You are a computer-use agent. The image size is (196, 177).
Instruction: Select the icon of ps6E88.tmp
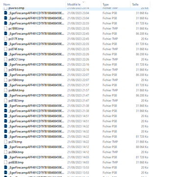point(6,162)
